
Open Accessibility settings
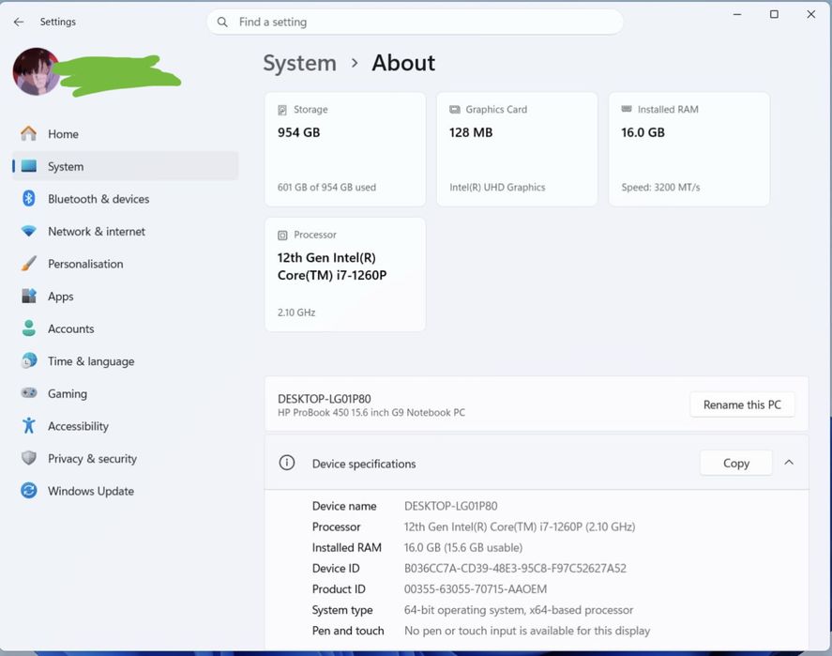(126, 425)
